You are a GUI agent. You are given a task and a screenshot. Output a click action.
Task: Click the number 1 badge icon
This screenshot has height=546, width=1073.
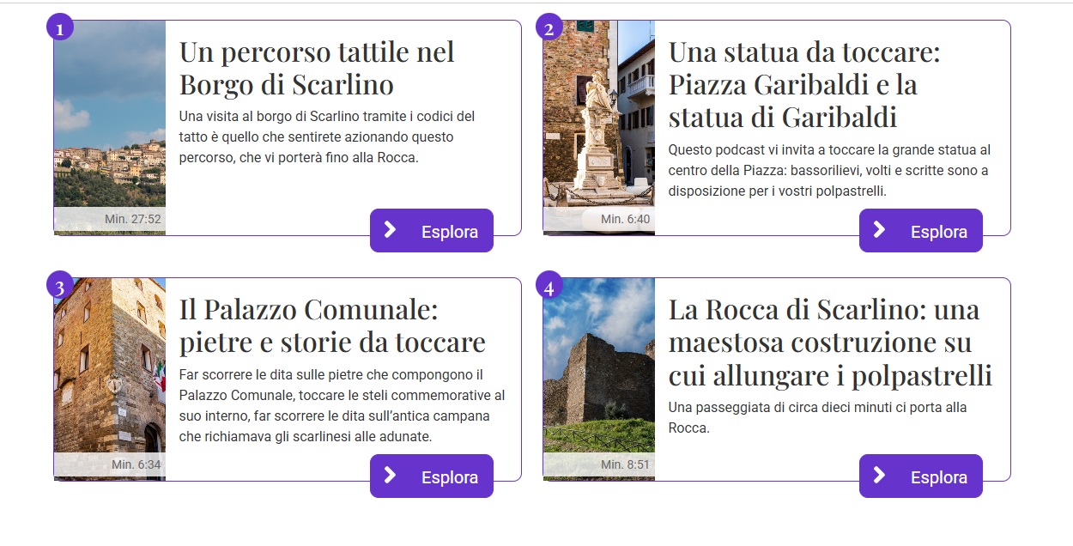[x=59, y=27]
